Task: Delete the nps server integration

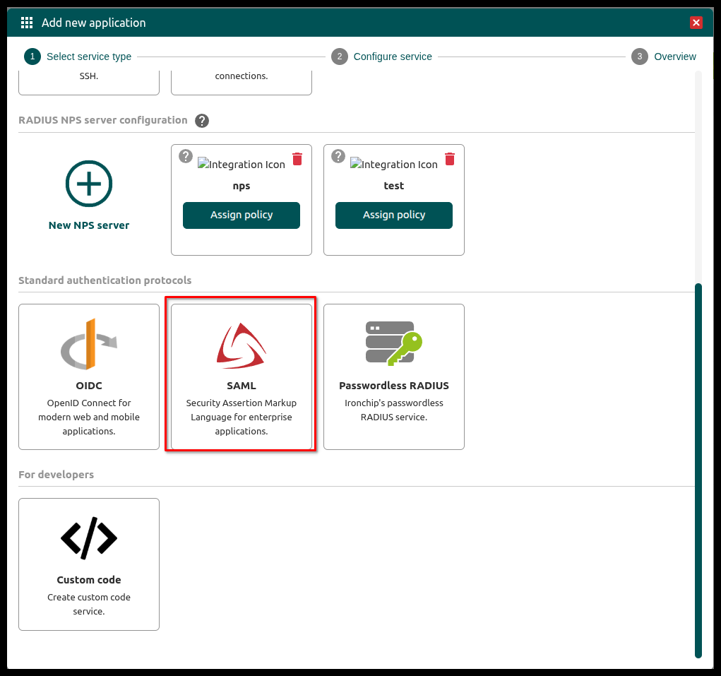Action: pos(297,159)
